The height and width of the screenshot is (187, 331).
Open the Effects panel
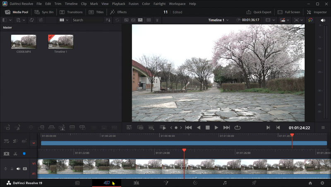118,12
